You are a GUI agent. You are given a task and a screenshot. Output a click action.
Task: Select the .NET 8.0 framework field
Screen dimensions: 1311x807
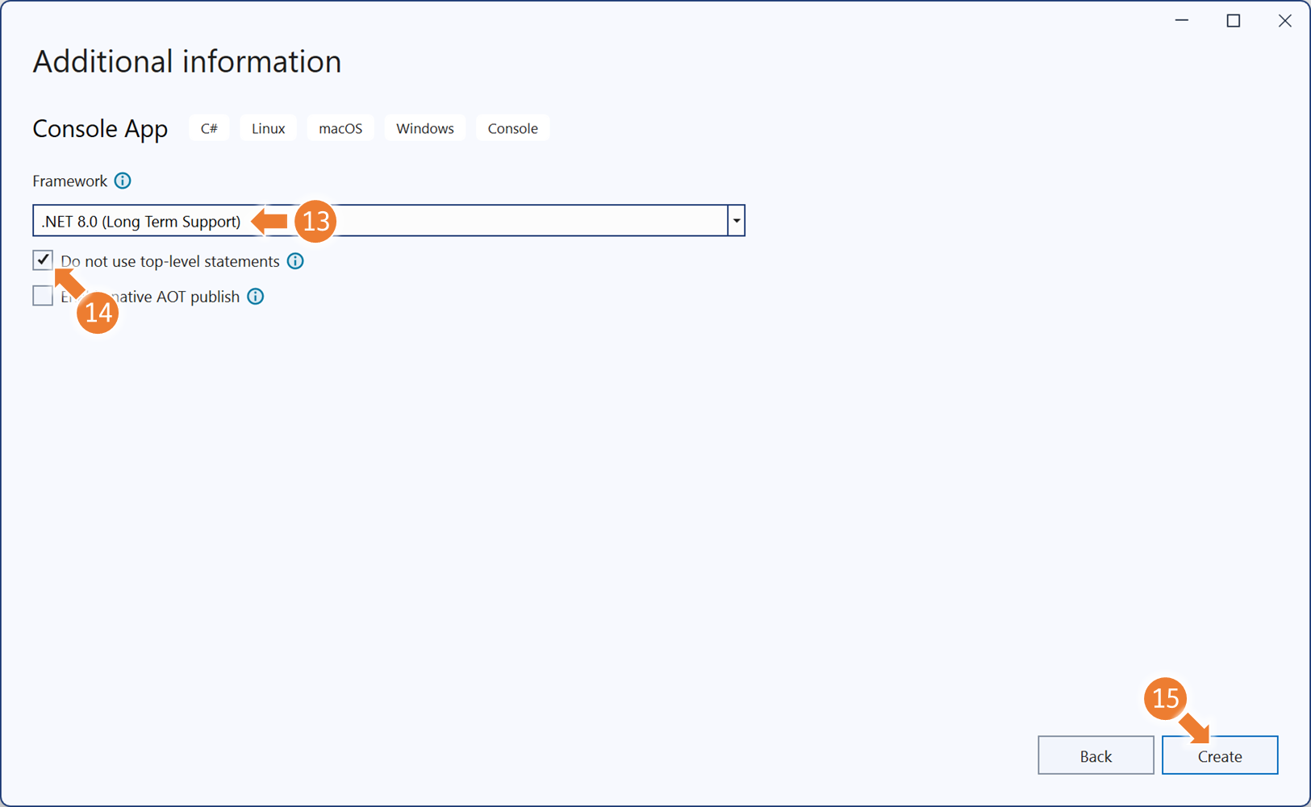(389, 221)
